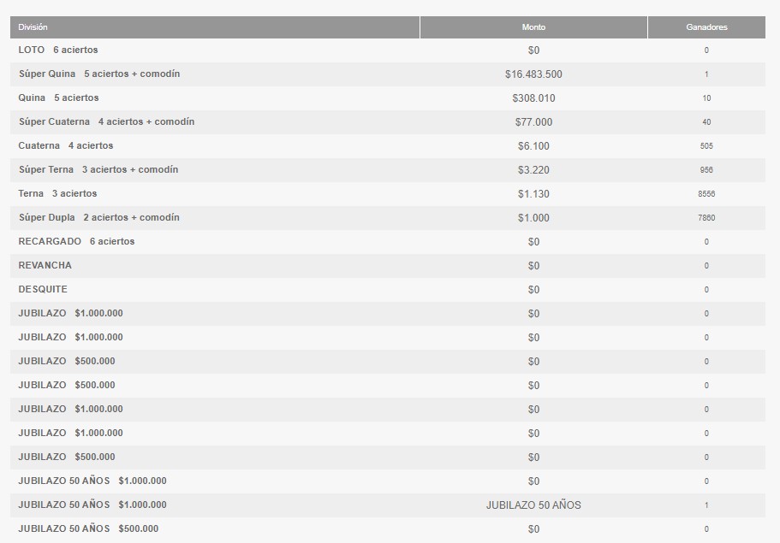Click the $77.000 amount cell
This screenshot has width=780, height=543.
533,122
